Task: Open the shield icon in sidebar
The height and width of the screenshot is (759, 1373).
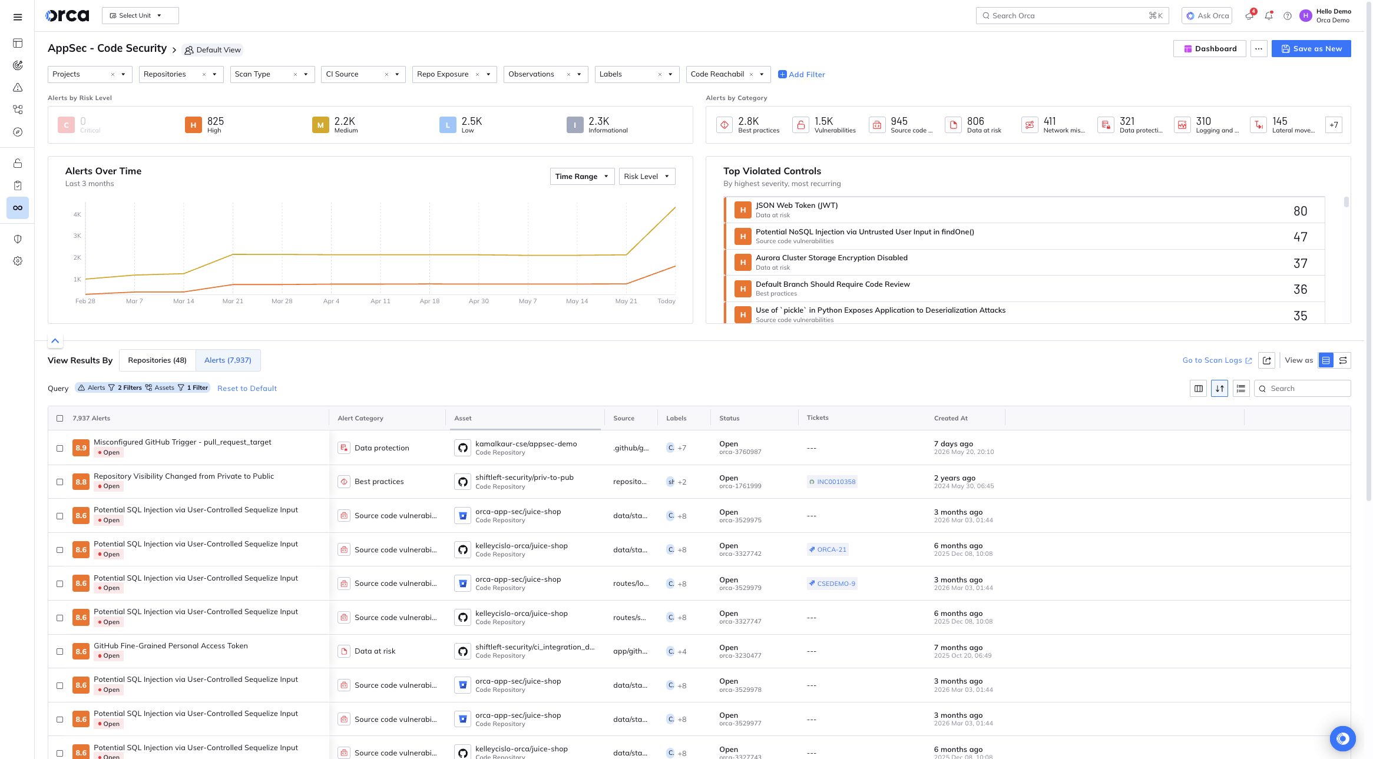Action: 18,239
